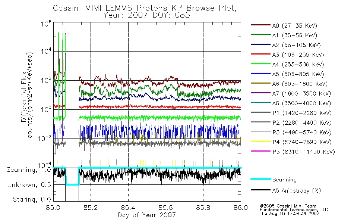Click the A6 (805-1600 KeV) legend label
This screenshot has width=354, height=224.
300,84
